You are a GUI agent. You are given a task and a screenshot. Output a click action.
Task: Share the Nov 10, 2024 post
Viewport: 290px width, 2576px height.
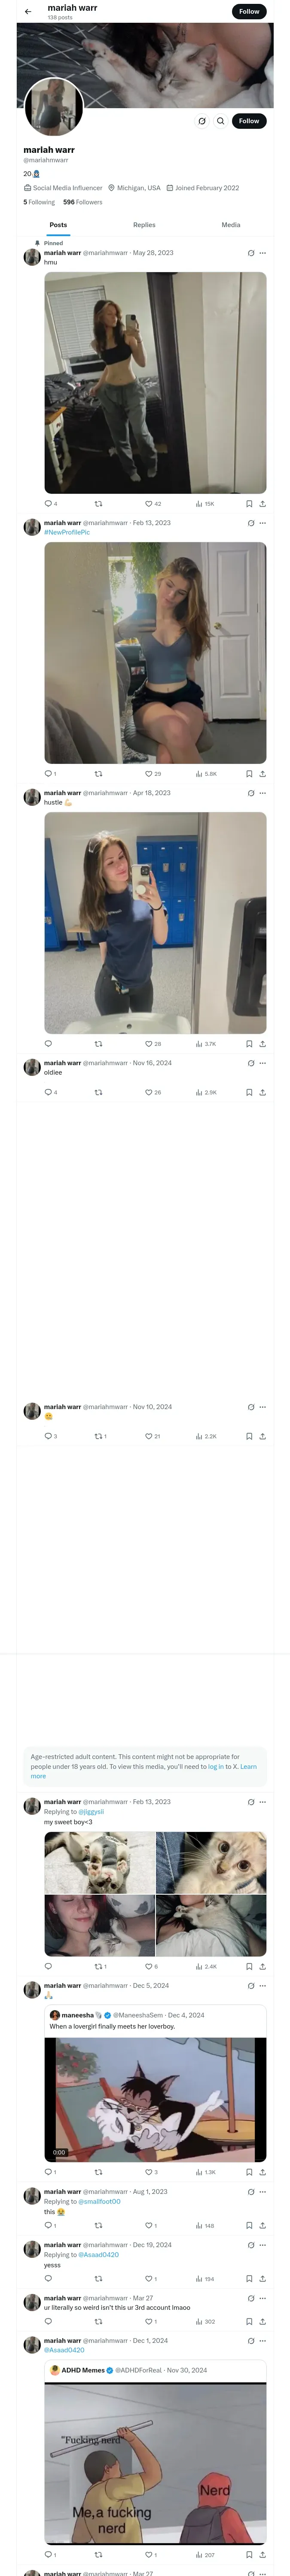pyautogui.click(x=263, y=1436)
